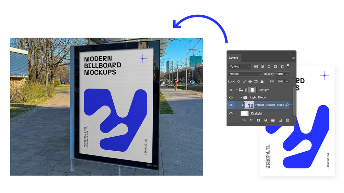Screen dimensions: 344x193
Task: Lock all padlock icon
Action: coord(262,81)
